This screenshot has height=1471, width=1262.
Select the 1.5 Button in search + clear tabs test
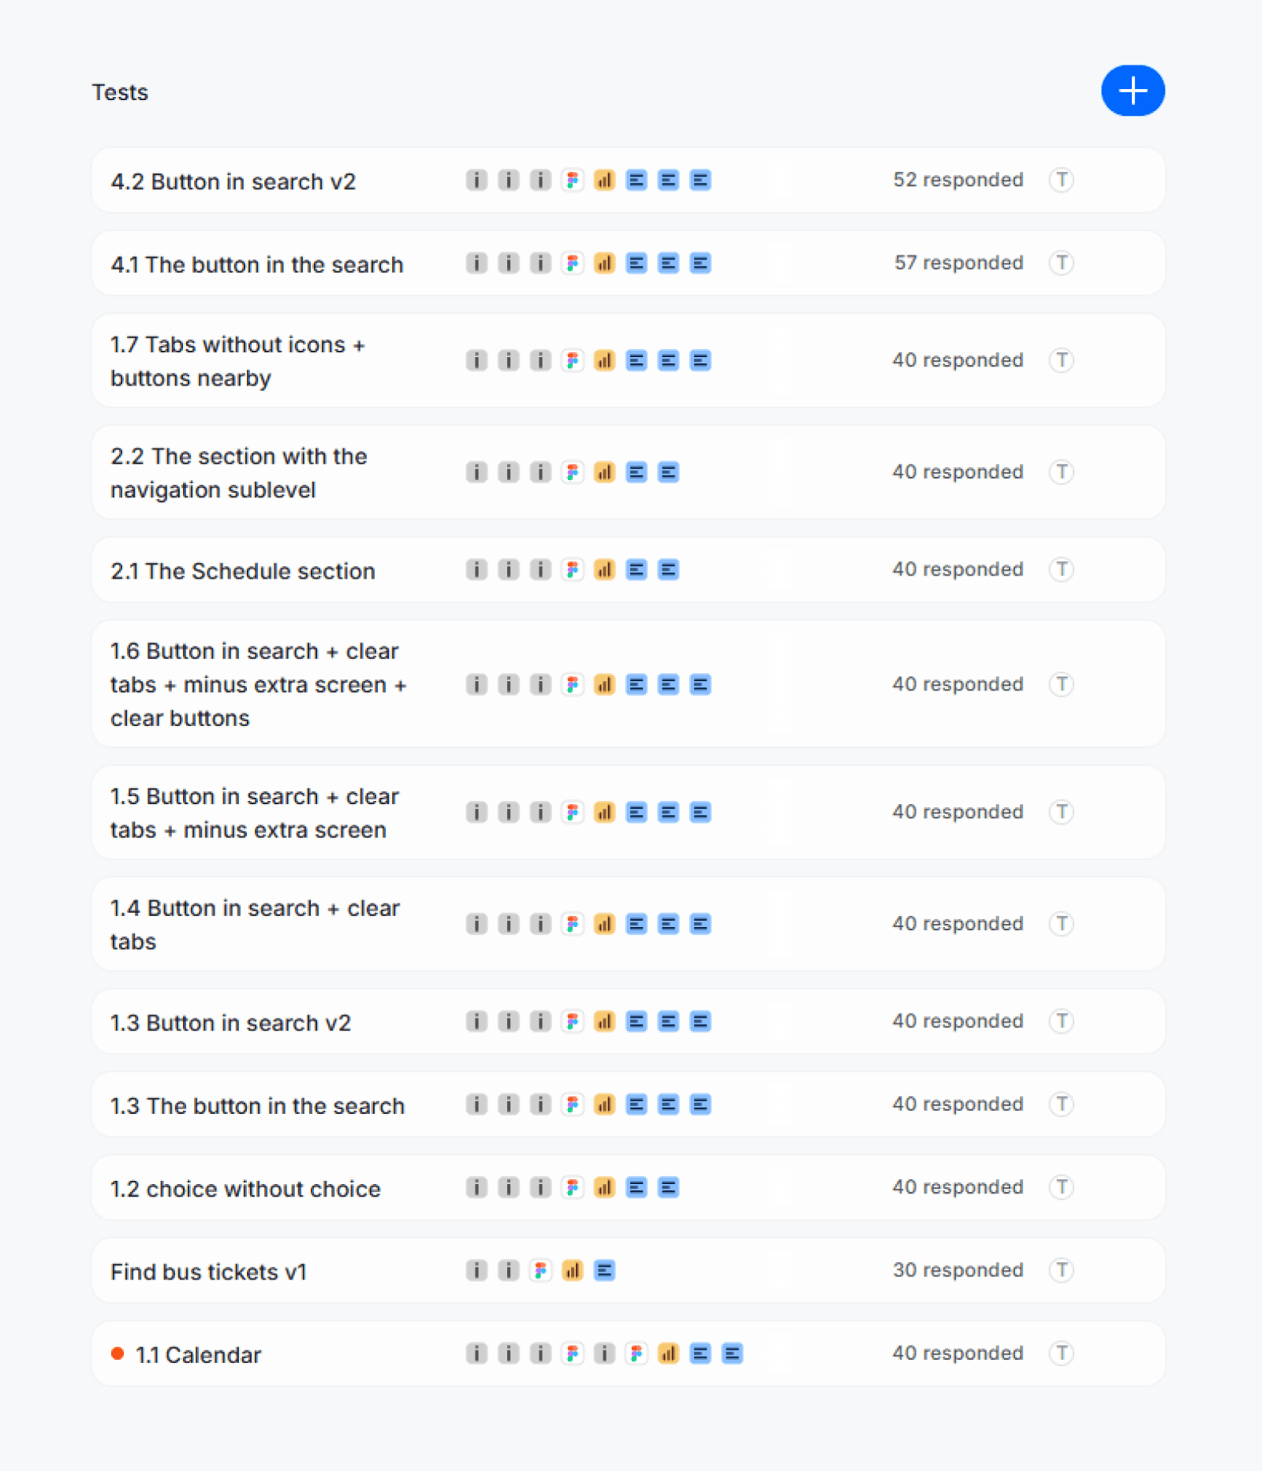[628, 813]
